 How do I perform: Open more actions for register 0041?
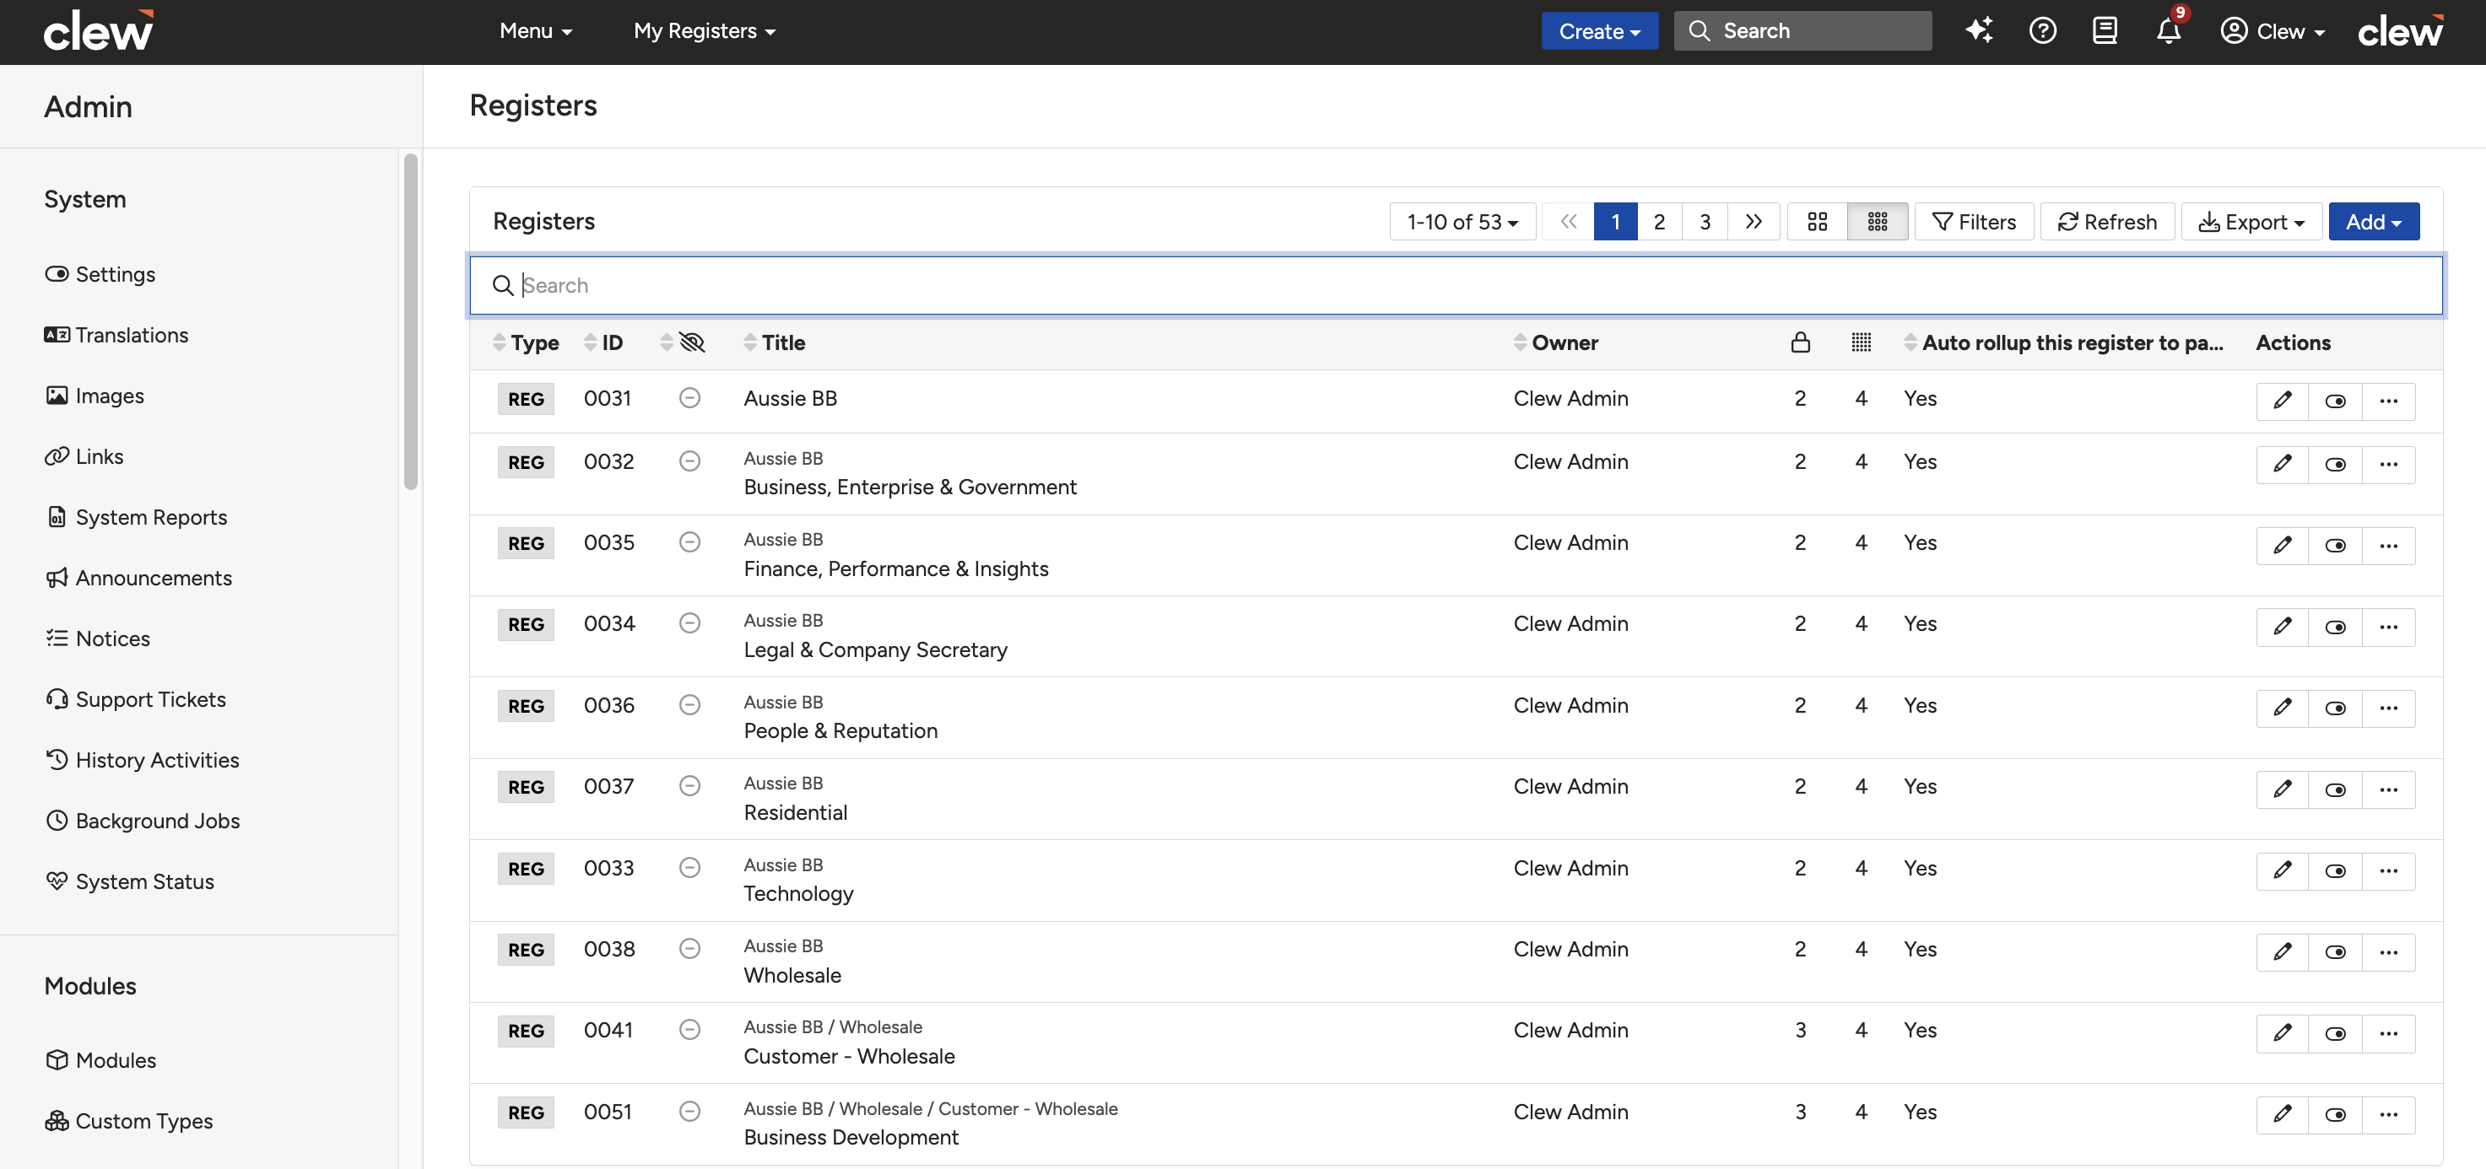point(2388,1033)
